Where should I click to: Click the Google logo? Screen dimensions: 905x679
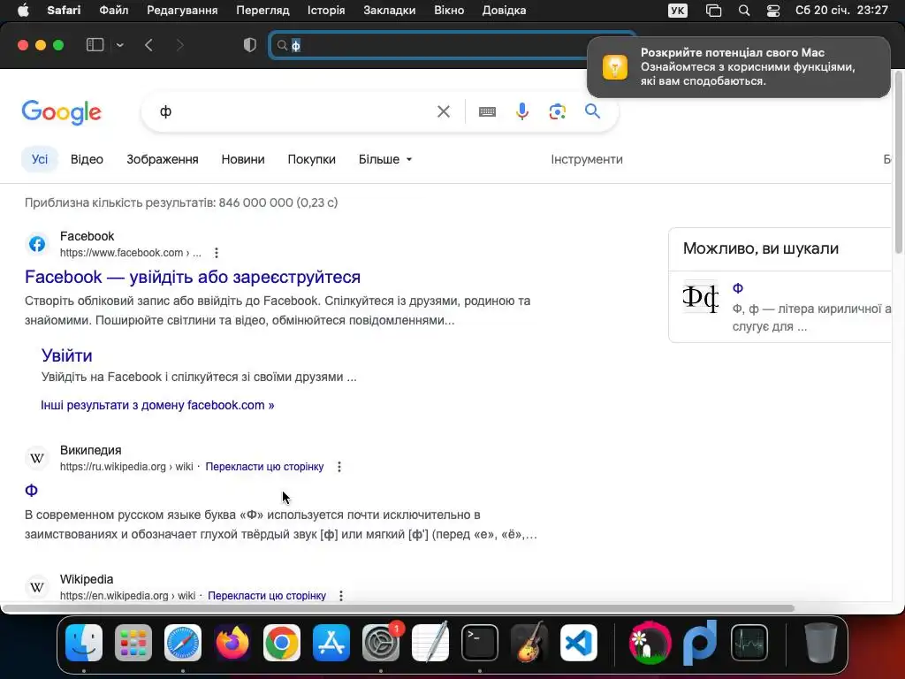coord(61,112)
